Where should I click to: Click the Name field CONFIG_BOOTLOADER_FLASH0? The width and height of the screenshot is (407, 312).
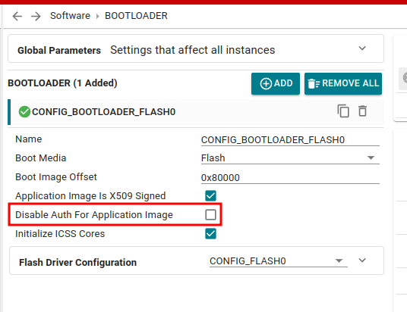point(290,140)
